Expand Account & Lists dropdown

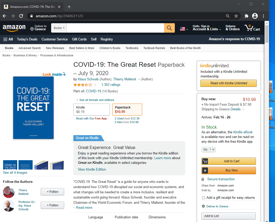coord(207,28)
